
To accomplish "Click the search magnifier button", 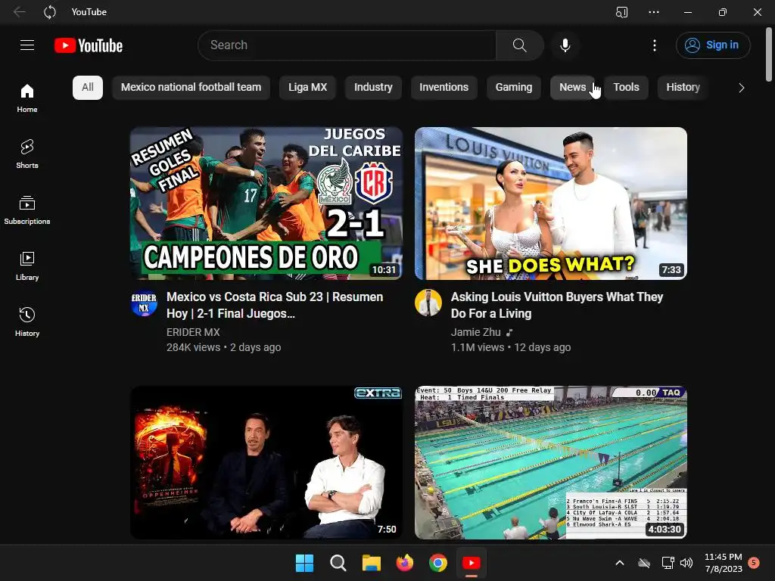I will [x=519, y=45].
